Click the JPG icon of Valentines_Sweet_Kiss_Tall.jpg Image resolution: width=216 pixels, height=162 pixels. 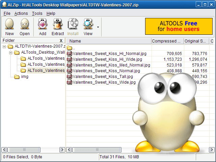pos(70,77)
